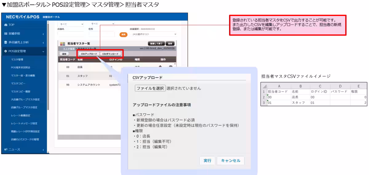The height and width of the screenshot is (175, 369).
Task: Open the first すべて dropdown
Action: click(71, 24)
